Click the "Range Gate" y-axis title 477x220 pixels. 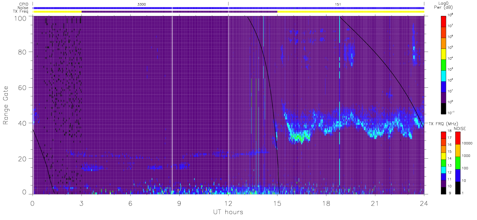tap(6, 106)
